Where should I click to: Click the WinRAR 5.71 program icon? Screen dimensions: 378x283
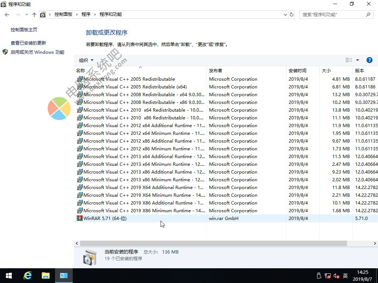(79, 218)
